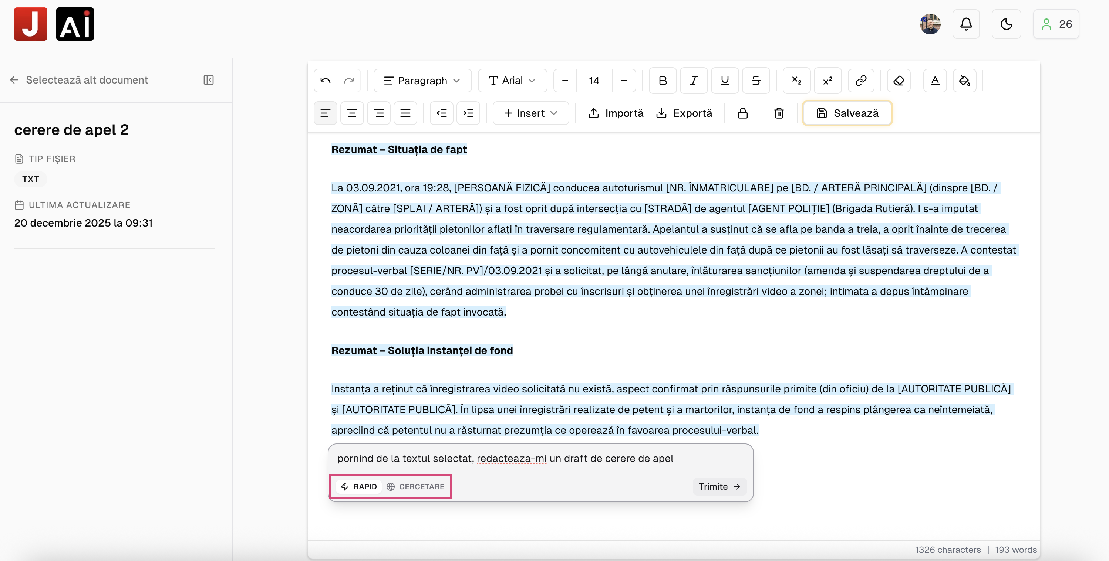Open the text highlight color tool
The image size is (1109, 561).
coord(964,81)
